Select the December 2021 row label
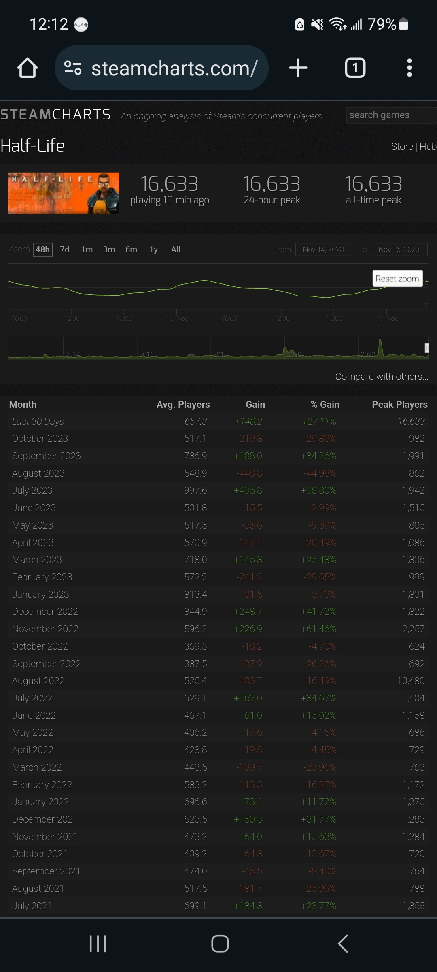 45,819
